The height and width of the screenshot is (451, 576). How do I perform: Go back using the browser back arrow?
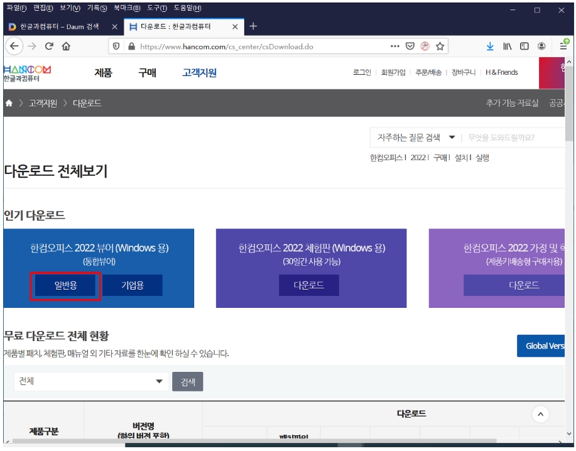point(14,46)
